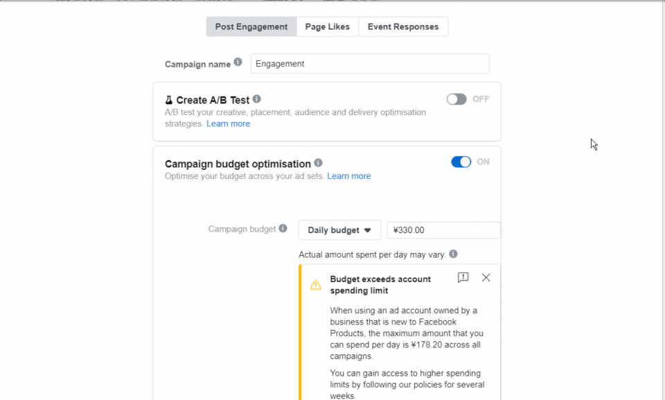
Task: Click info icon next to Campaign budget label
Action: pos(283,229)
